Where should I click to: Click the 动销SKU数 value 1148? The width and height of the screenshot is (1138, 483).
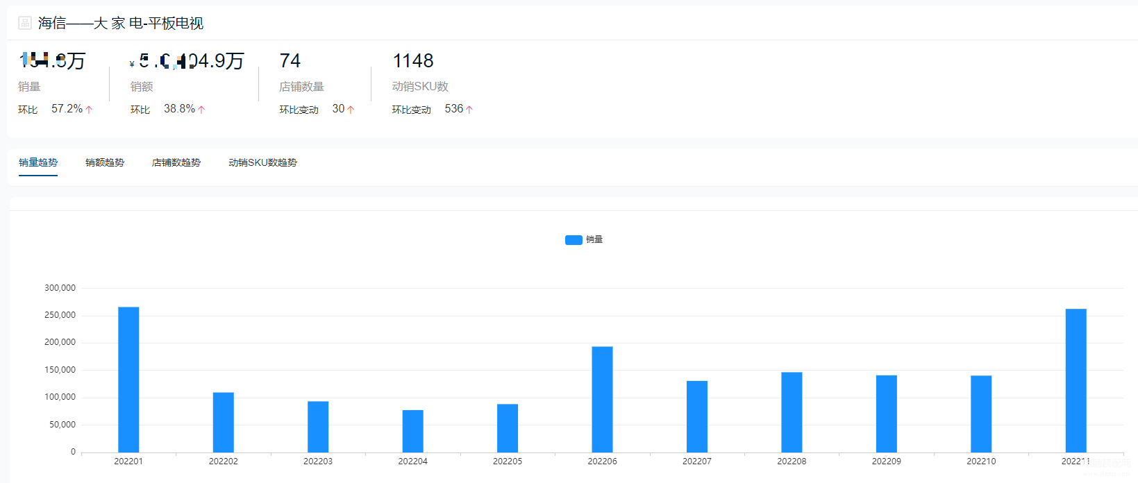click(x=413, y=61)
